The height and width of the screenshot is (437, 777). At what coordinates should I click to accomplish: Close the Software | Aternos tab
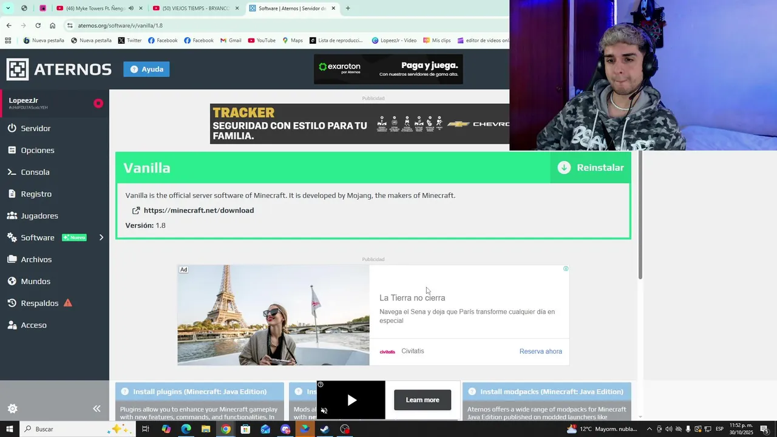333,8
